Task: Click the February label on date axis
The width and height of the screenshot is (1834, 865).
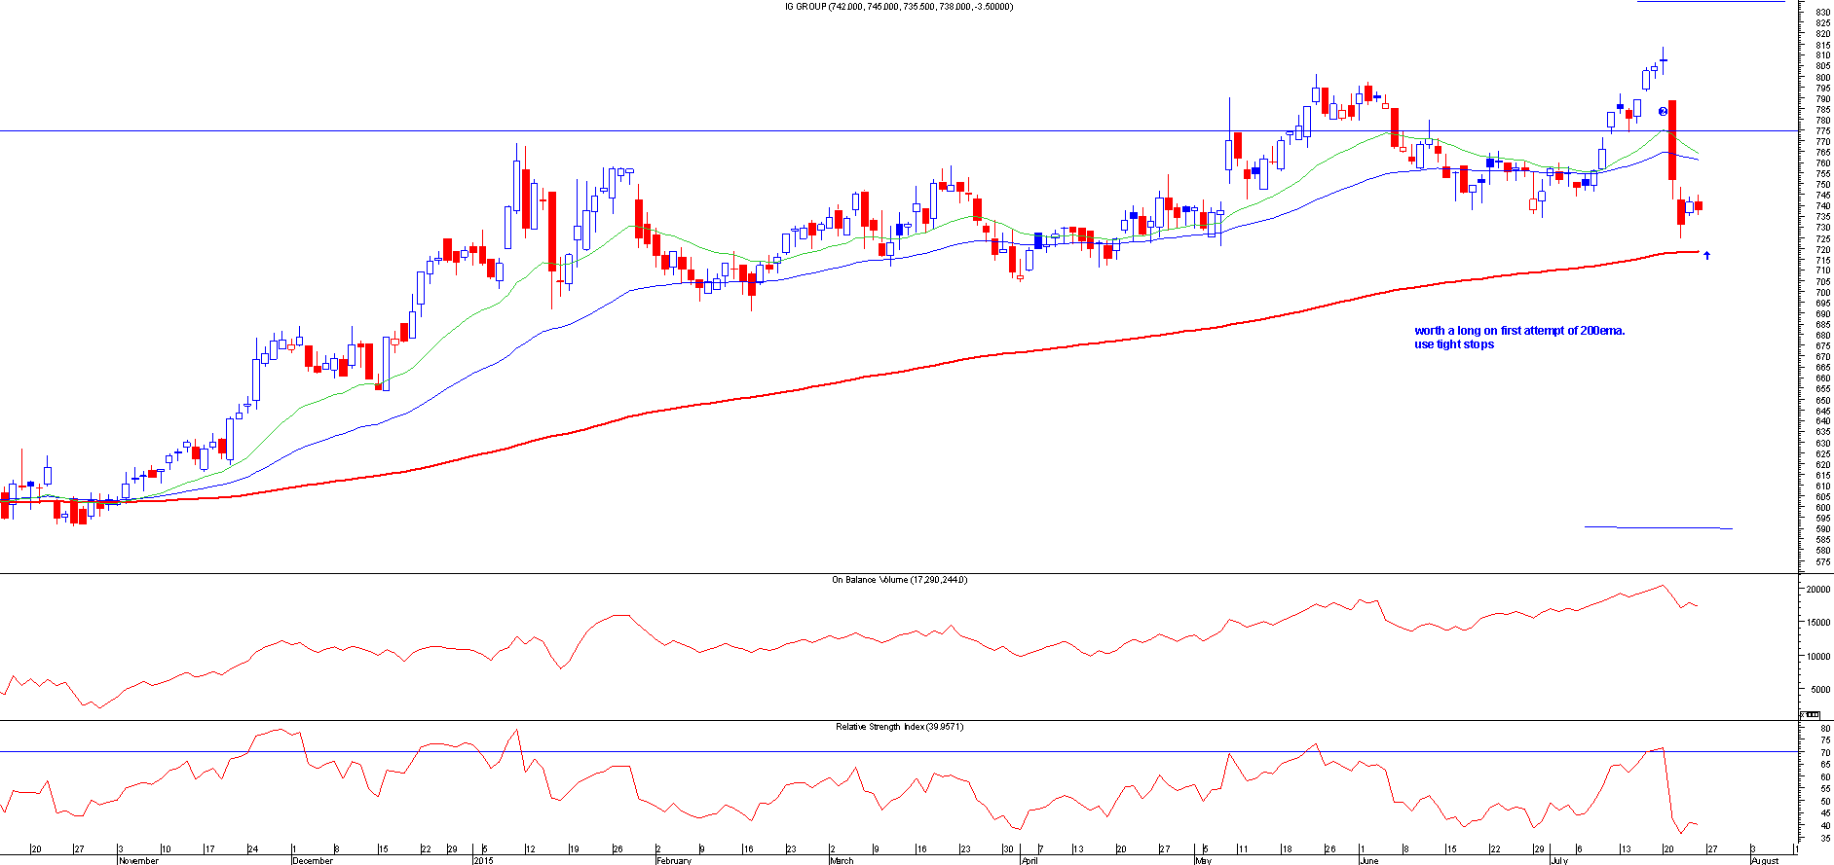Action: [x=674, y=860]
